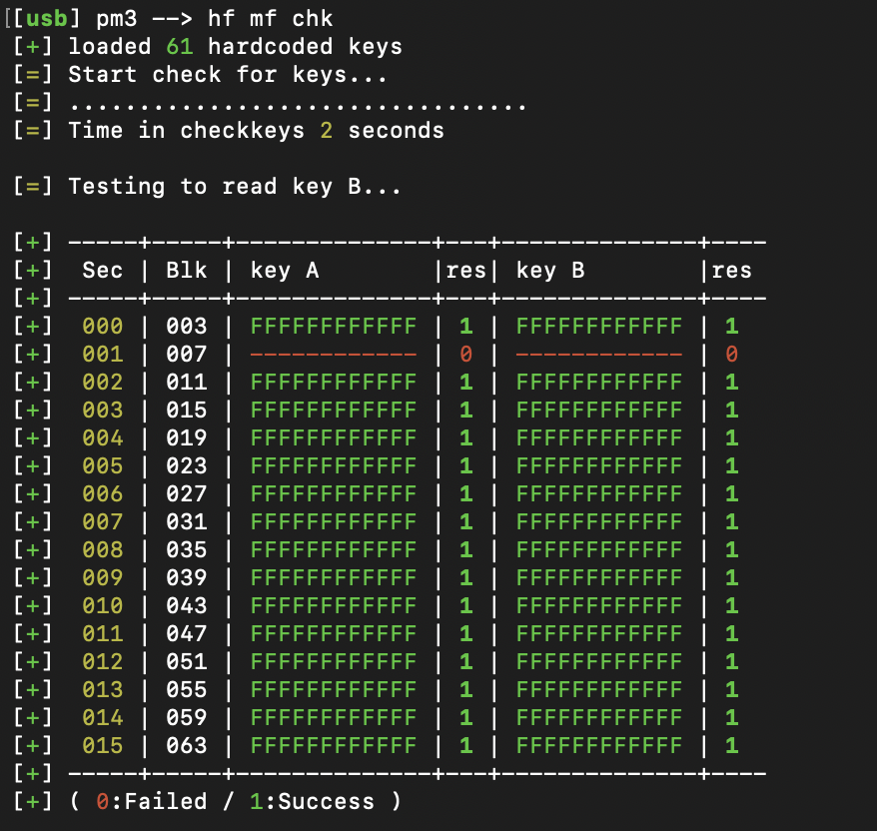877x831 pixels.
Task: Click the 'Sec' column header
Action: pyautogui.click(x=103, y=271)
